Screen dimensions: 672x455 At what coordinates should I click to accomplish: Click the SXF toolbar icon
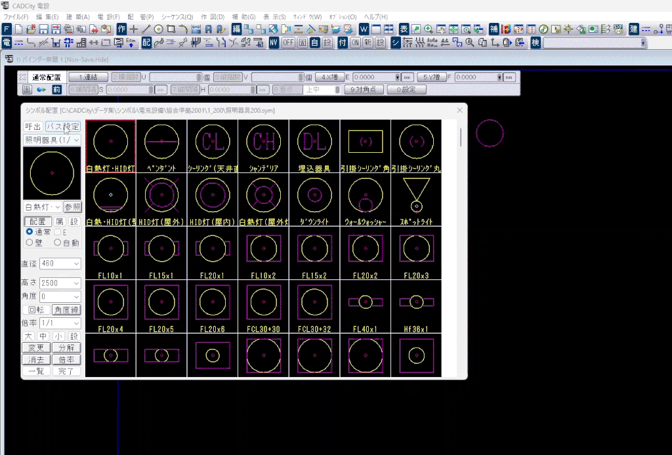pyautogui.click(x=618, y=30)
